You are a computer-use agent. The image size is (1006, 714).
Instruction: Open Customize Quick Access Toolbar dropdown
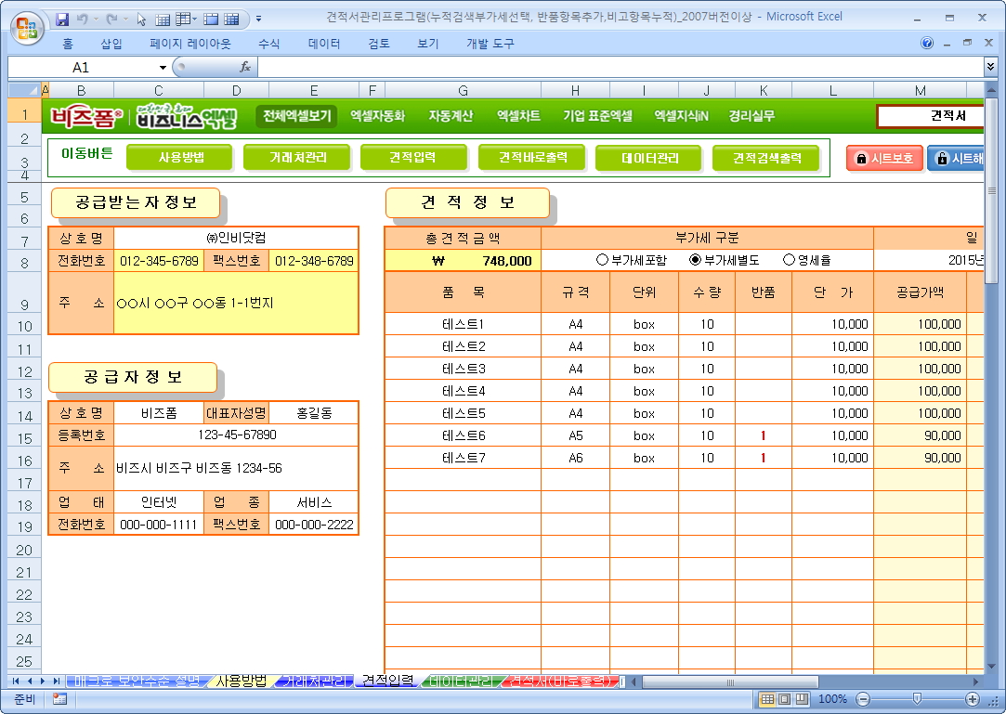tap(258, 19)
